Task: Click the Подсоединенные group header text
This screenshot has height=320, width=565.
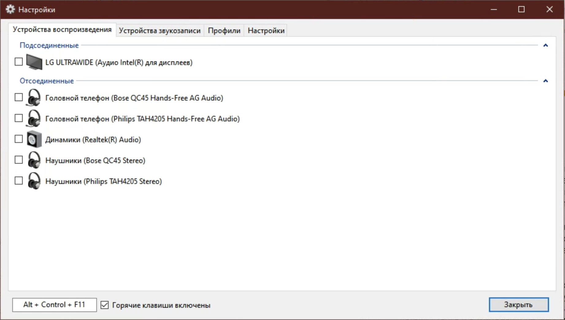Action: (49, 45)
